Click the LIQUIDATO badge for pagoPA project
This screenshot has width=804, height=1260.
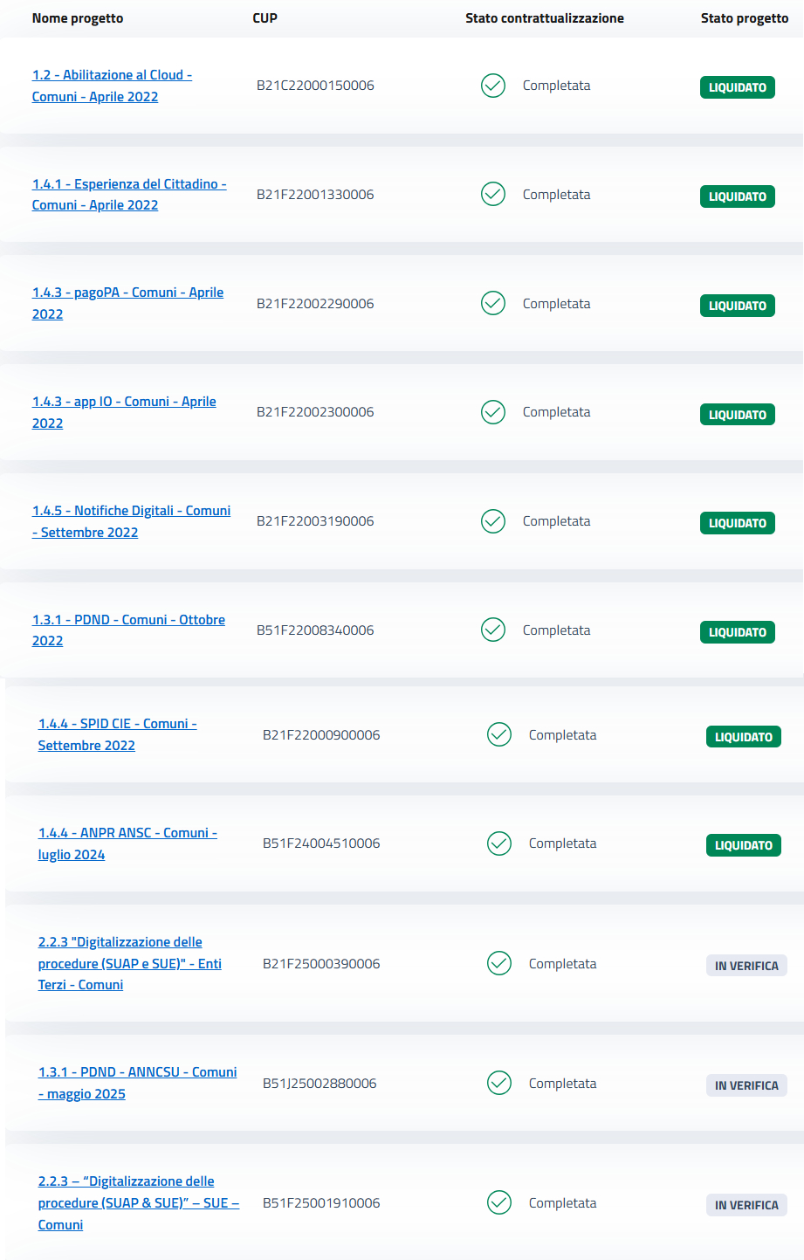737,306
